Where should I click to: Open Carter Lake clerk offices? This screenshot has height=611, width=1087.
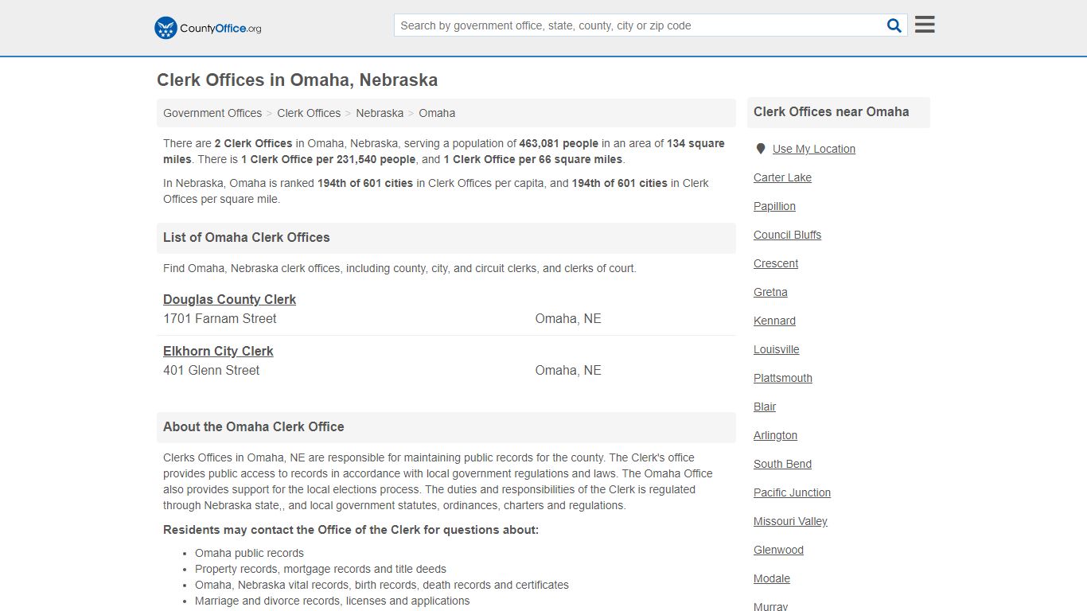pos(782,177)
